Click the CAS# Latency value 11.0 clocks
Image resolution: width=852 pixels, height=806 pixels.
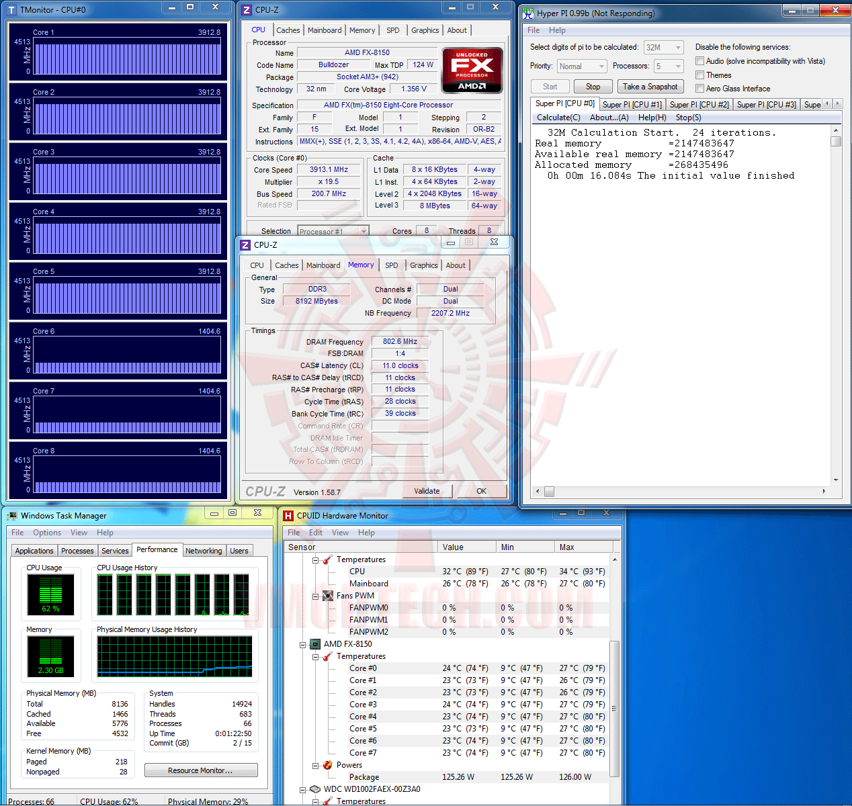pos(400,366)
